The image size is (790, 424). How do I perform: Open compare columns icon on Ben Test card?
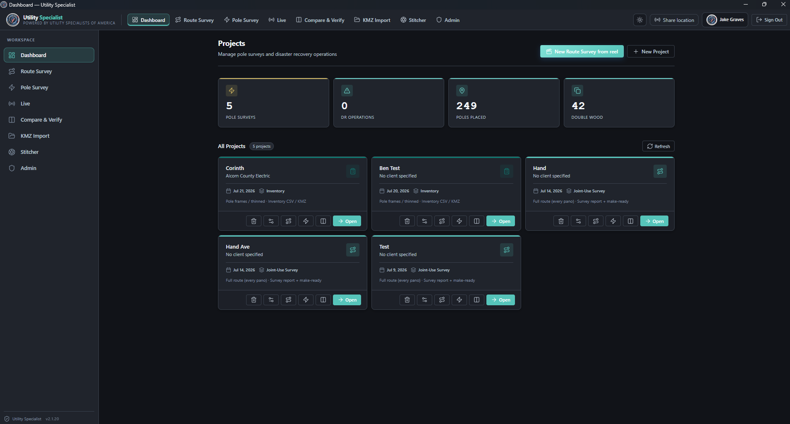[x=476, y=221]
